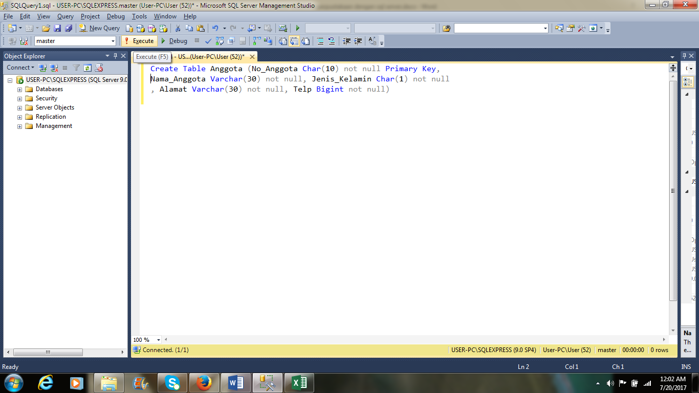
Task: Select the Display Estimated Execution Plan icon
Action: 219,40
